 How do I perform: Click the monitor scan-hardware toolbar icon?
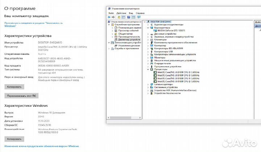tap(138, 17)
